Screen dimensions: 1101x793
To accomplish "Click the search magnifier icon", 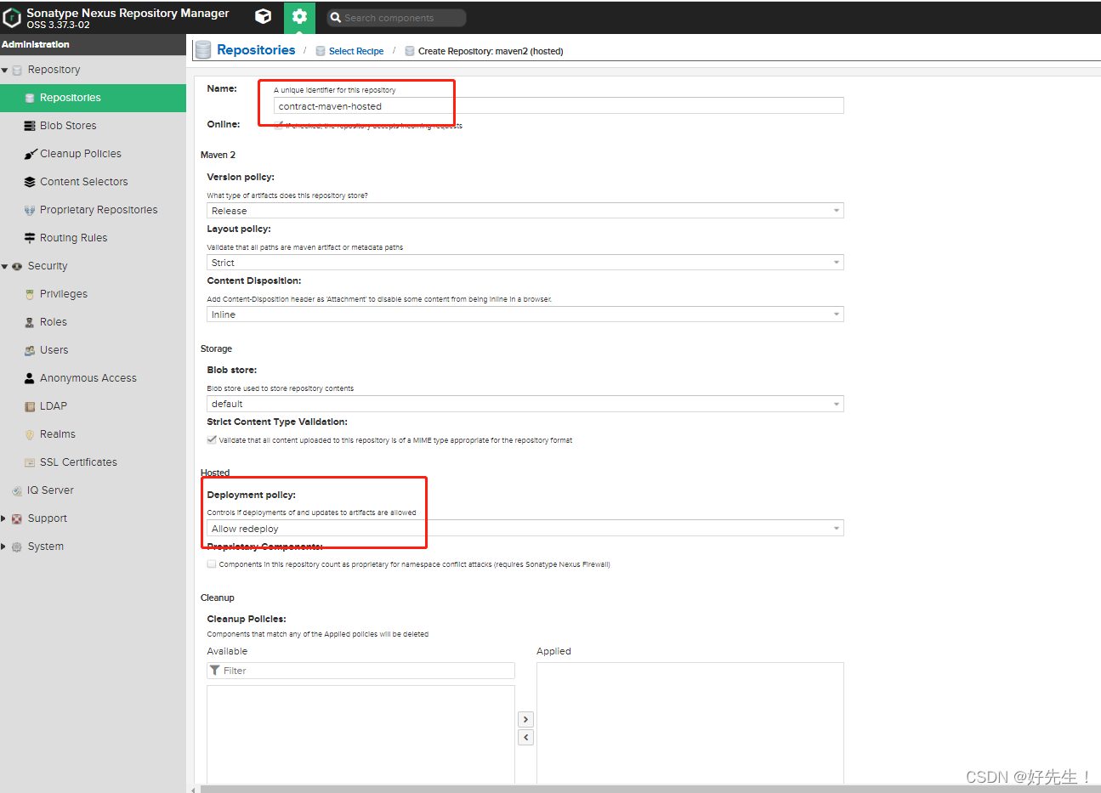I will click(335, 18).
